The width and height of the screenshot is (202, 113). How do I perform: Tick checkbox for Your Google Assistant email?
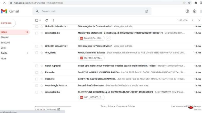coord(37,85)
